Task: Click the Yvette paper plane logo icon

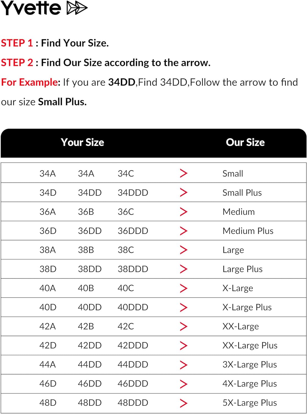Action: point(77,9)
